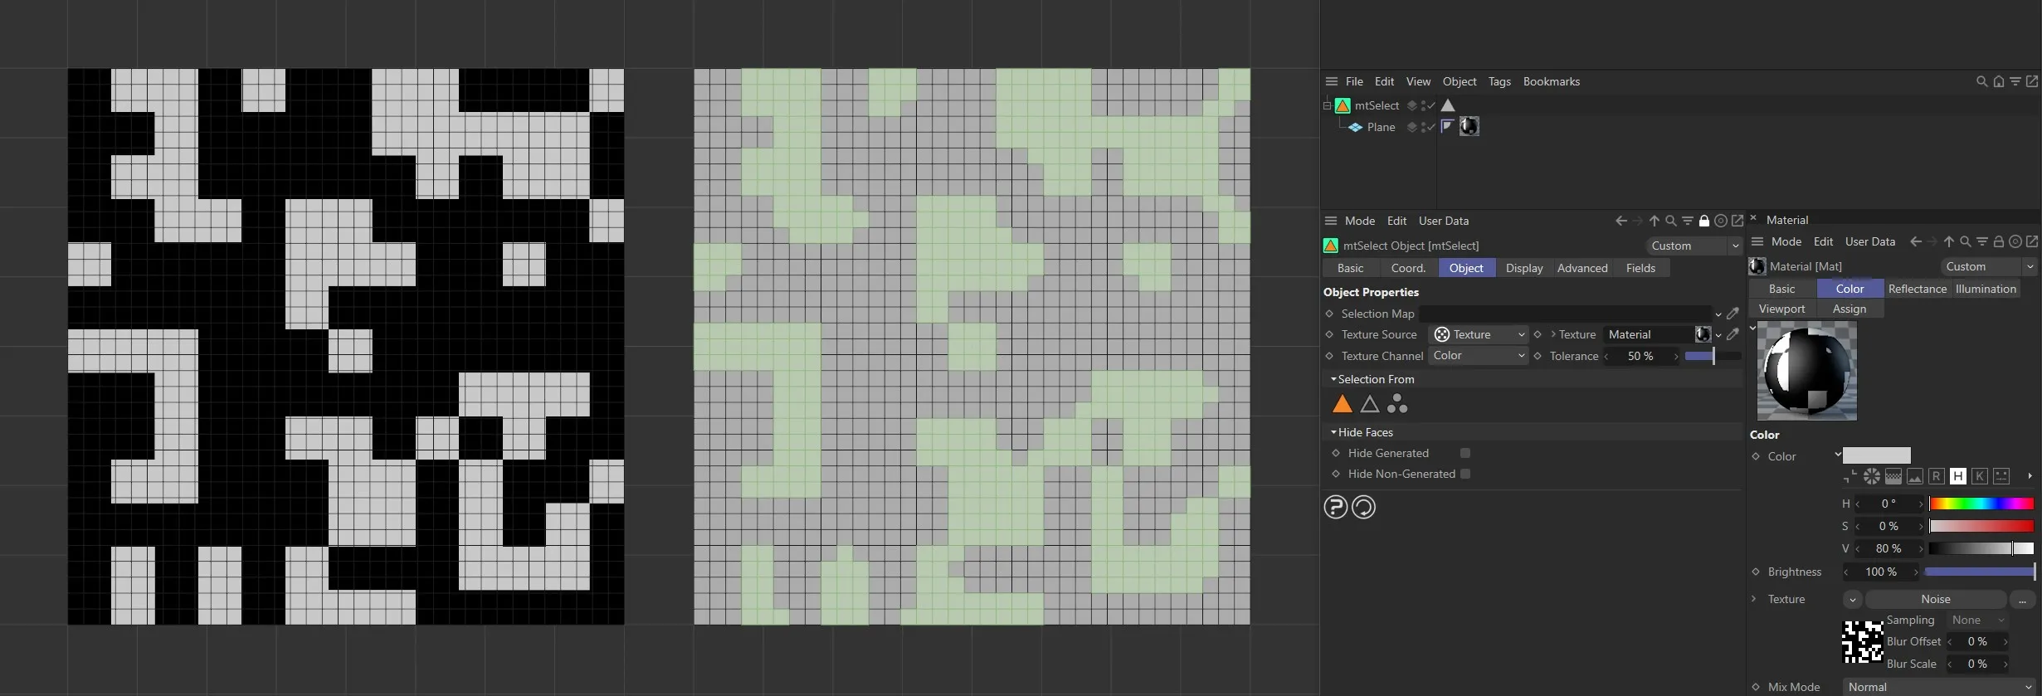Viewport: 2042px width, 696px height.
Task: Click the Object Manager home path icon
Action: [x=1999, y=81]
